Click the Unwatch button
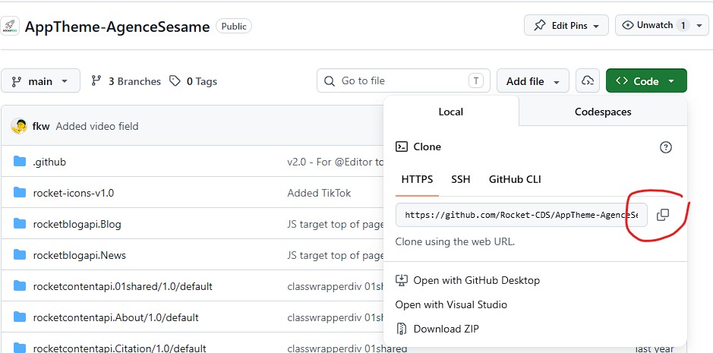The image size is (713, 353). (x=654, y=26)
